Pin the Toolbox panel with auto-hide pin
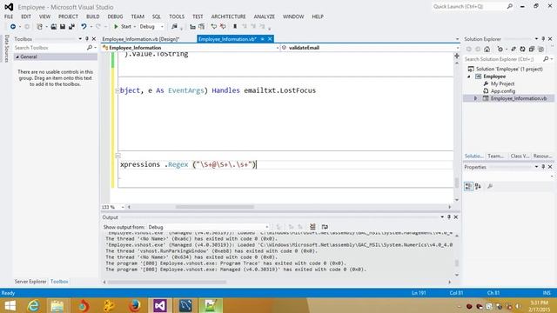This screenshot has width=557, height=313. click(87, 38)
